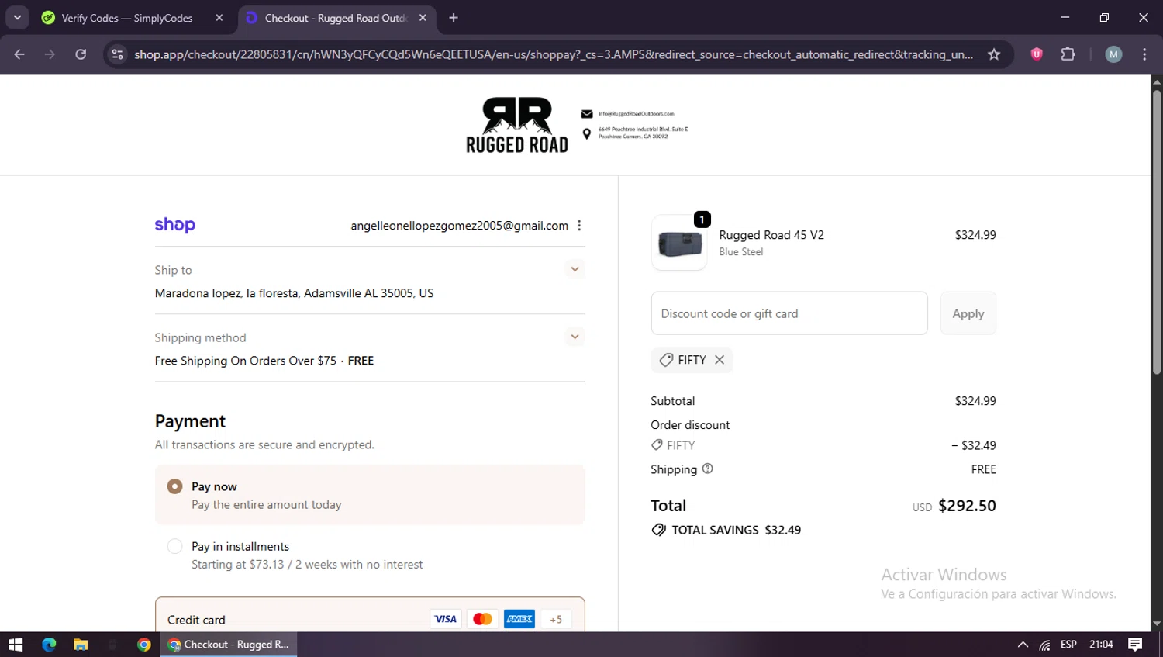Screen dimensions: 1163x657
Task: Click the Free Shipping On Orders Over $75 text
Action: point(246,361)
